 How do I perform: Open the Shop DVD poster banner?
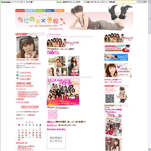pyautogui.click(x=116, y=57)
